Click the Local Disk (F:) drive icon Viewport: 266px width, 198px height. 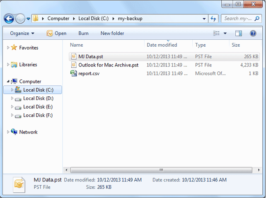18,116
